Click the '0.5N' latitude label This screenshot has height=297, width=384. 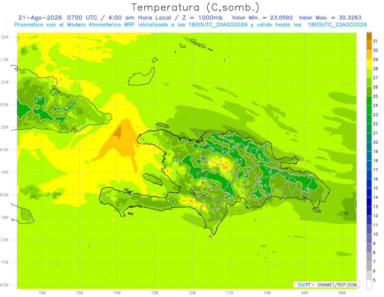pyautogui.click(x=4, y=105)
